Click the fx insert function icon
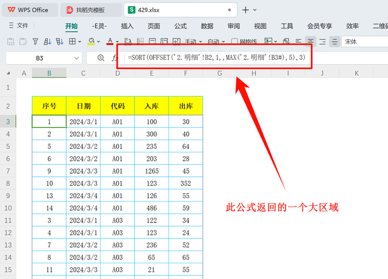Viewport: 388px width, 279px height. [x=115, y=58]
